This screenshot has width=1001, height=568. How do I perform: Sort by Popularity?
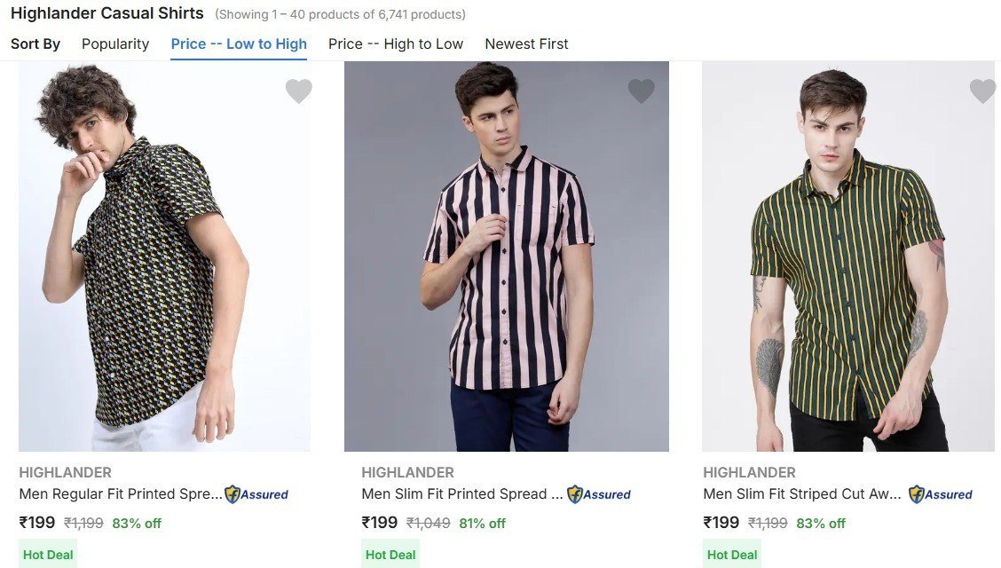[115, 43]
